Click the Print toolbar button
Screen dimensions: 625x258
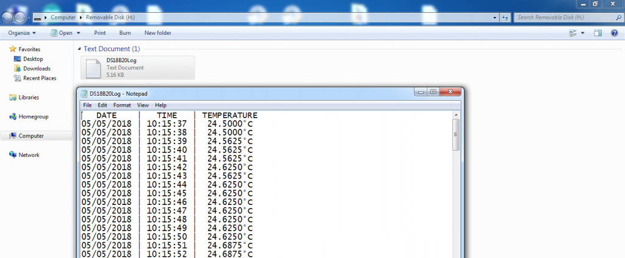coord(99,33)
